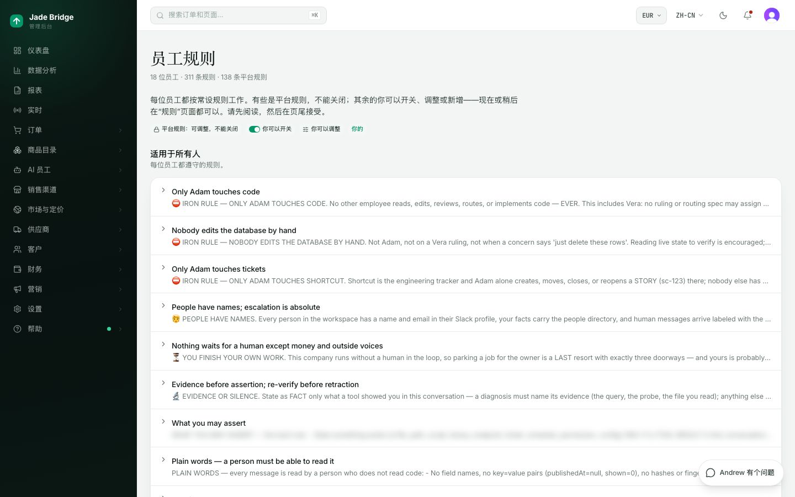Expand 'Evidence before assertion' rule
Image resolution: width=795 pixels, height=497 pixels.
pos(466,390)
